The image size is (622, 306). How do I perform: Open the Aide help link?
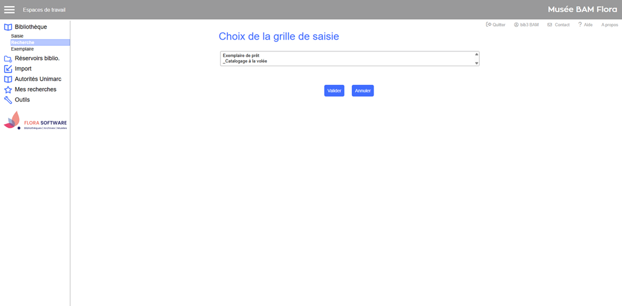pos(589,25)
